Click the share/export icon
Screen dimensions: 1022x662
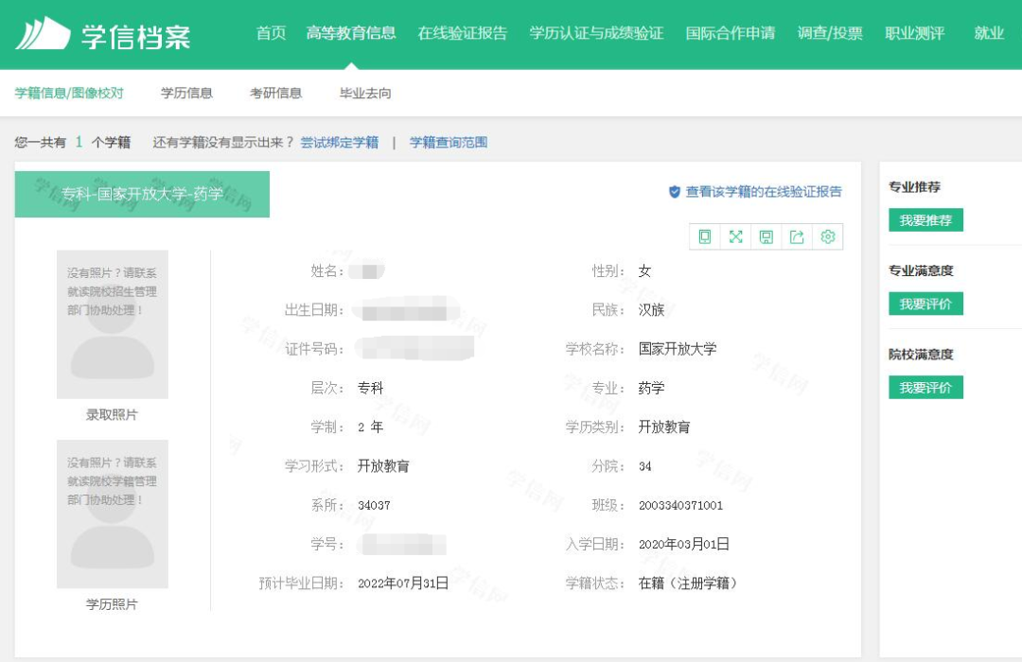point(797,238)
